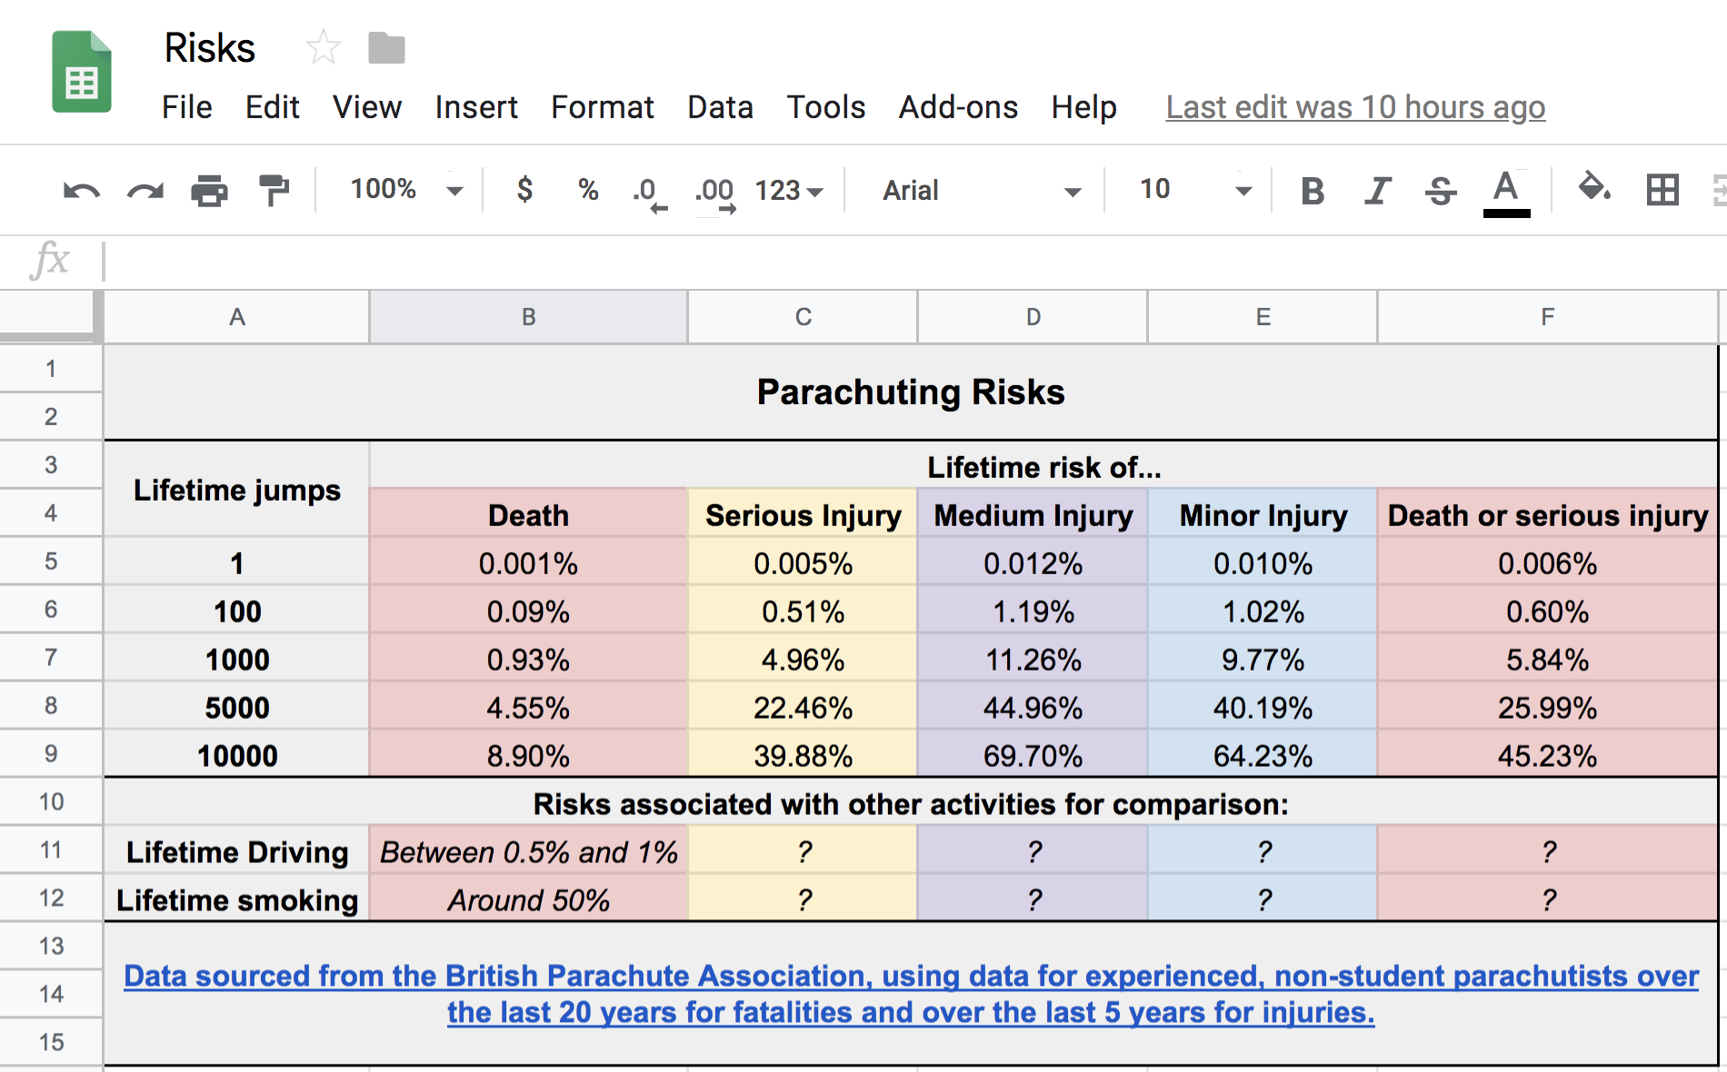Apply percent format icon
1727x1072 pixels.
click(586, 190)
